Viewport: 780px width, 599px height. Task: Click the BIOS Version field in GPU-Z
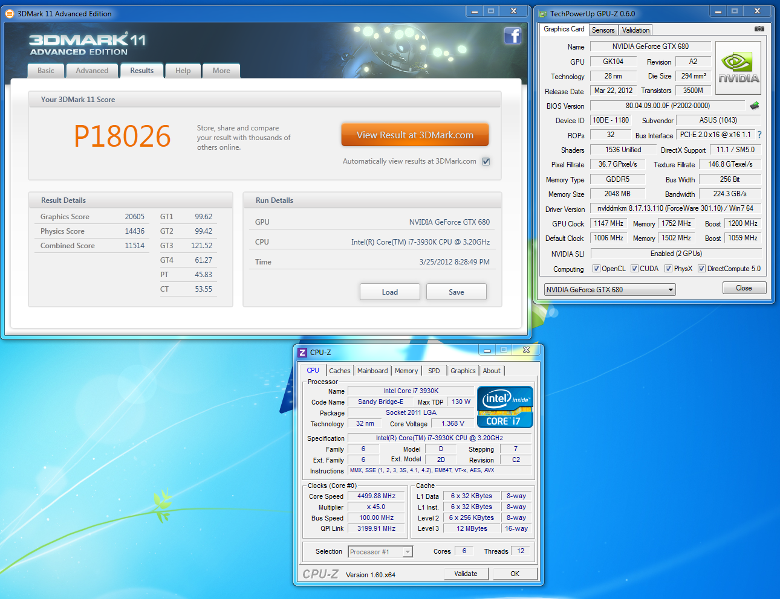point(668,106)
